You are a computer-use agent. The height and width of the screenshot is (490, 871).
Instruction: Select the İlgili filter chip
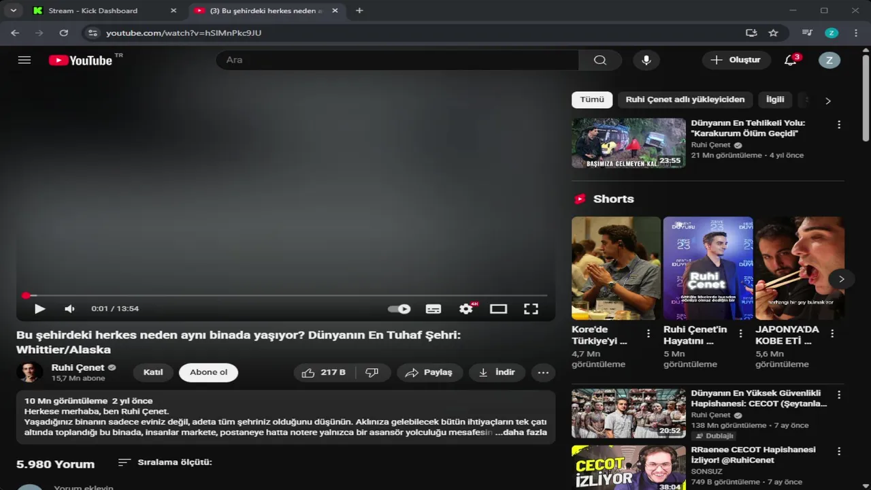point(775,99)
